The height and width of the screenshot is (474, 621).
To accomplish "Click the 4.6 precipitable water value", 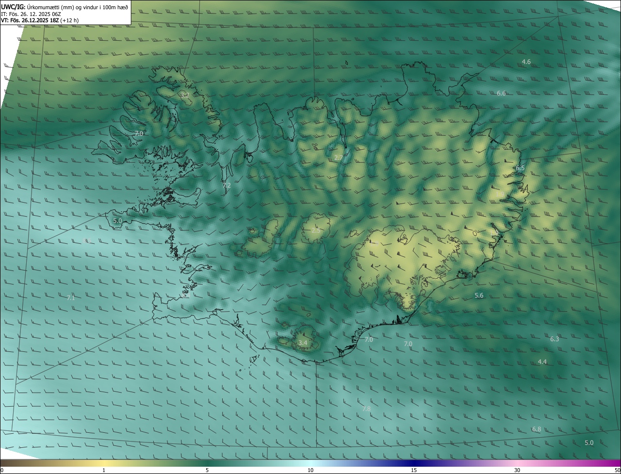I will (x=526, y=62).
